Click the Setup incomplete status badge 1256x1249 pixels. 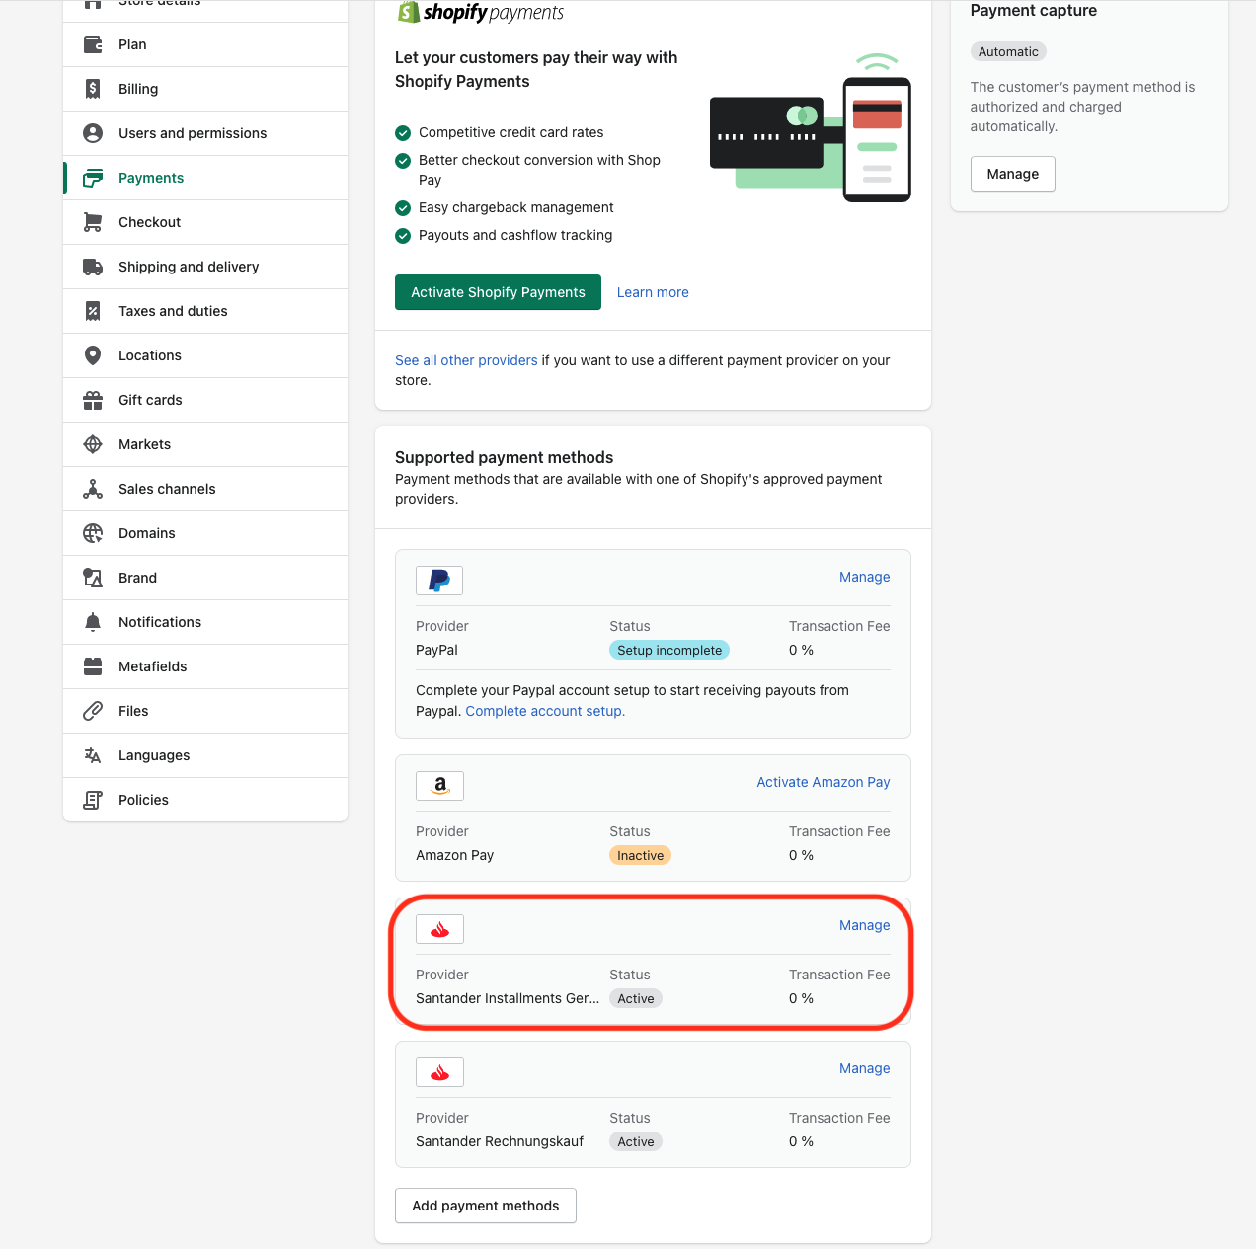coord(669,650)
